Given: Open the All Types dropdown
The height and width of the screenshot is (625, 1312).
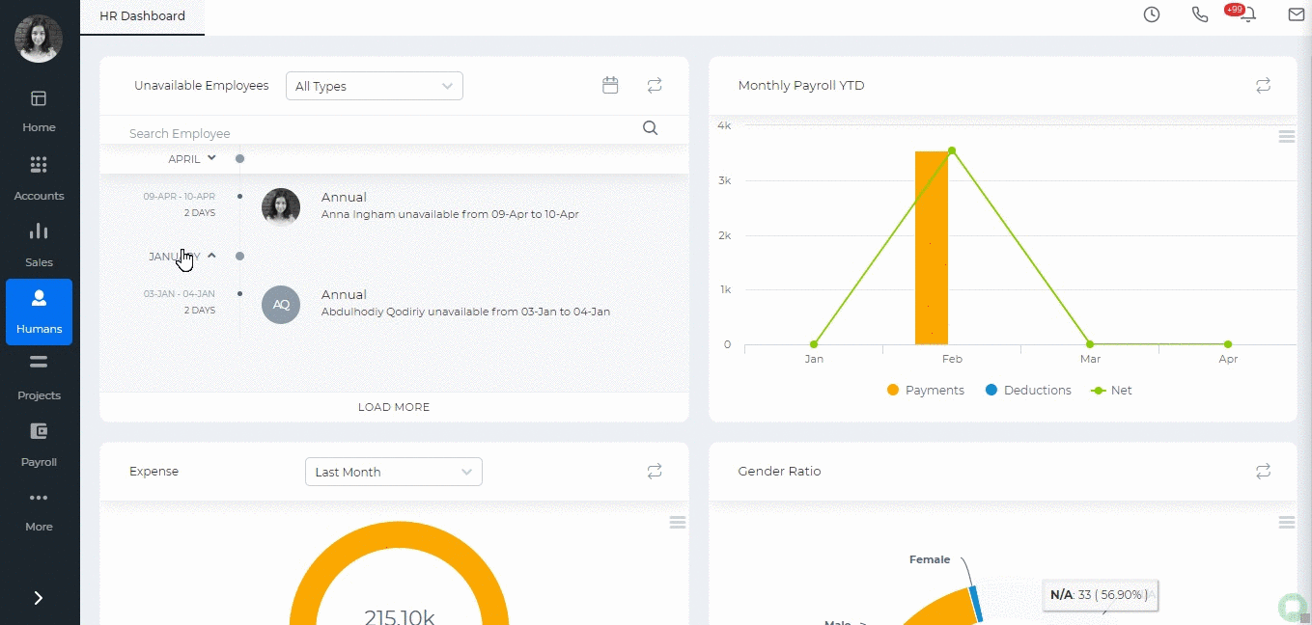Looking at the screenshot, I should coord(375,86).
